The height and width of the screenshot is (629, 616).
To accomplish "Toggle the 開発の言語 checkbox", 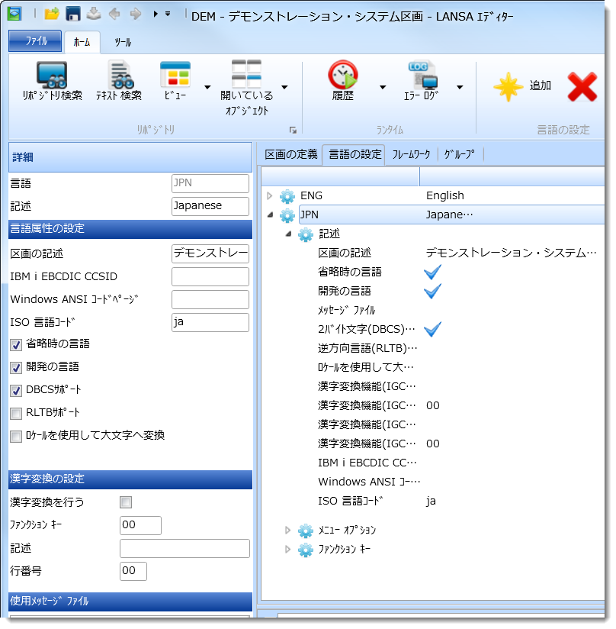I will [16, 367].
